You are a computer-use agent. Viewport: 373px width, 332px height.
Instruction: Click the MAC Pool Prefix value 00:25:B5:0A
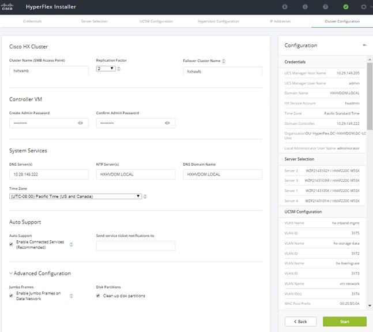350,304
